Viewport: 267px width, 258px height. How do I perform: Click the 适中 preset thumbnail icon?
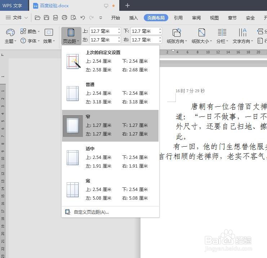pyautogui.click(x=73, y=158)
